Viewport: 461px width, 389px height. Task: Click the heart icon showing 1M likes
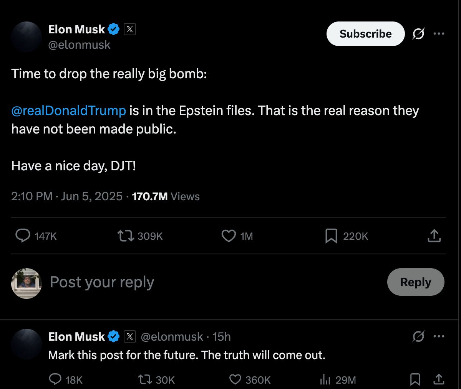click(x=229, y=236)
